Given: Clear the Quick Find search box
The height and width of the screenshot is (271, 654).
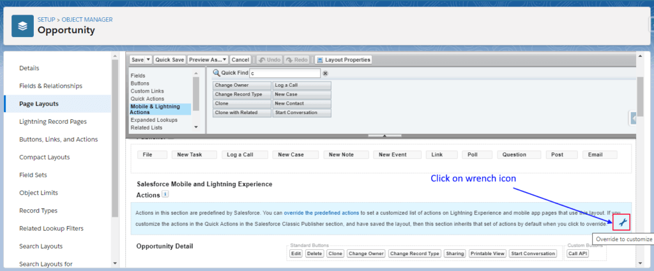Looking at the screenshot, I should click(x=325, y=73).
